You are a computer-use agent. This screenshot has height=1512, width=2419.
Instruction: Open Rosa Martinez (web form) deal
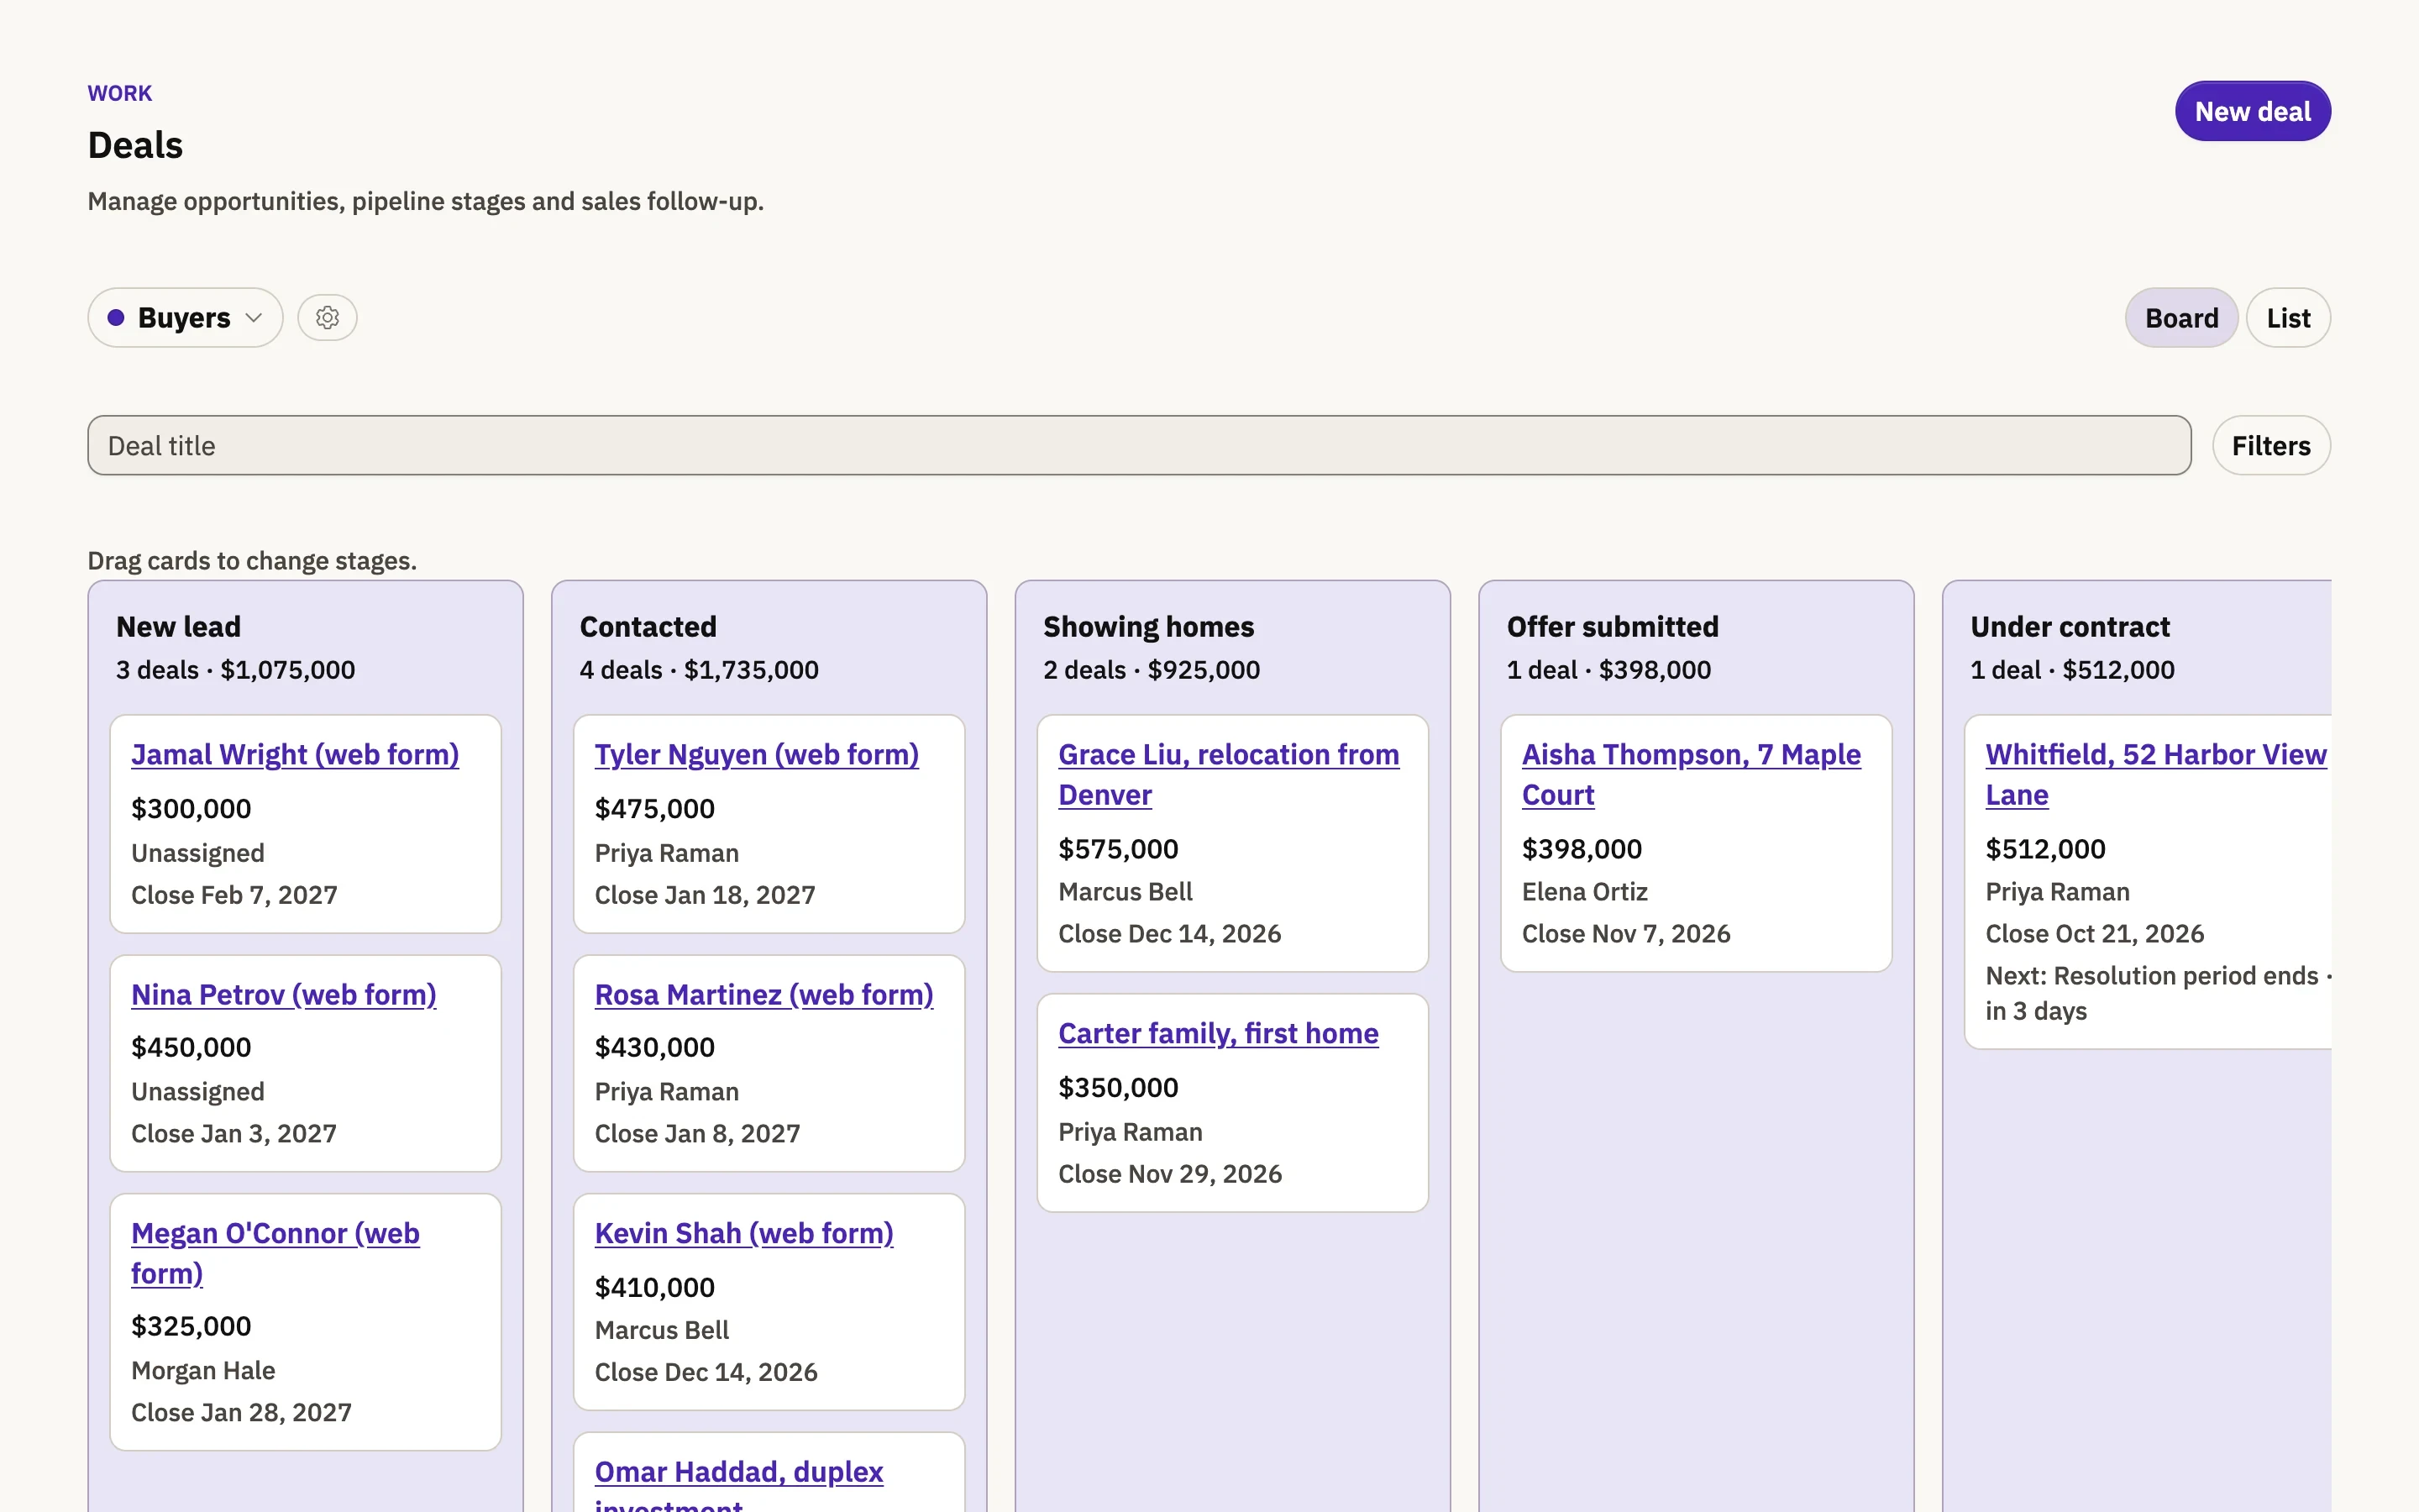(x=763, y=994)
